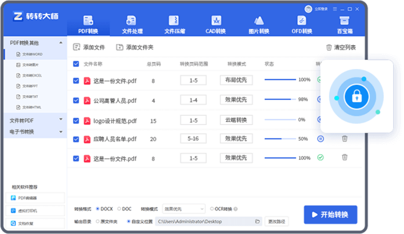The width and height of the screenshot is (404, 234).
Task: Switch to the 文件处理 tab
Action: pyautogui.click(x=131, y=26)
